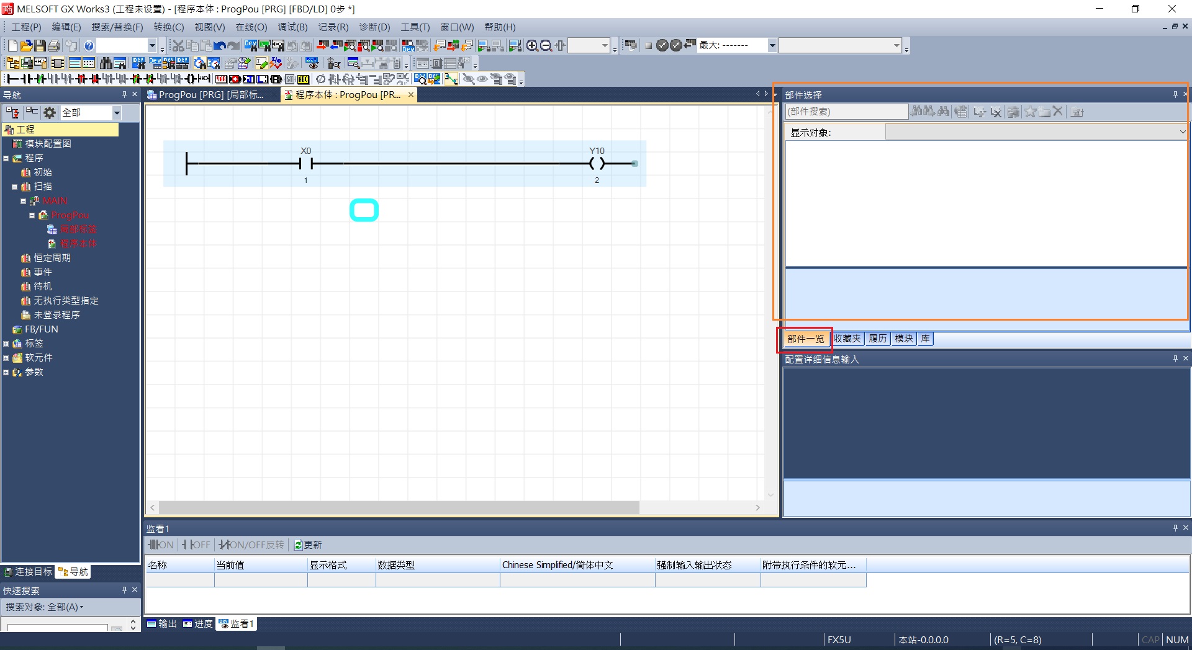The height and width of the screenshot is (650, 1192).
Task: Pin the 部件选择 panel
Action: [1175, 94]
